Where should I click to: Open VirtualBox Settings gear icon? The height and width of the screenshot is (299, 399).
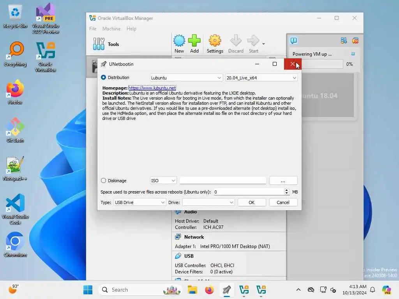click(215, 44)
